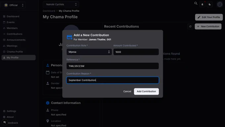Go to Dashboard in sidebar
225x127 pixels.
point(13,16)
